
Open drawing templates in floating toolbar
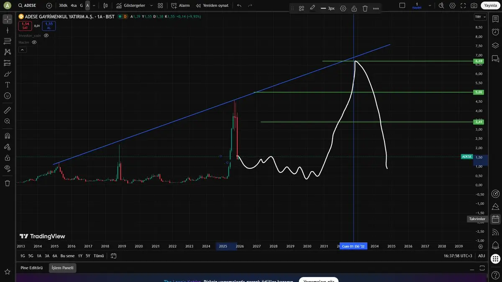(301, 8)
